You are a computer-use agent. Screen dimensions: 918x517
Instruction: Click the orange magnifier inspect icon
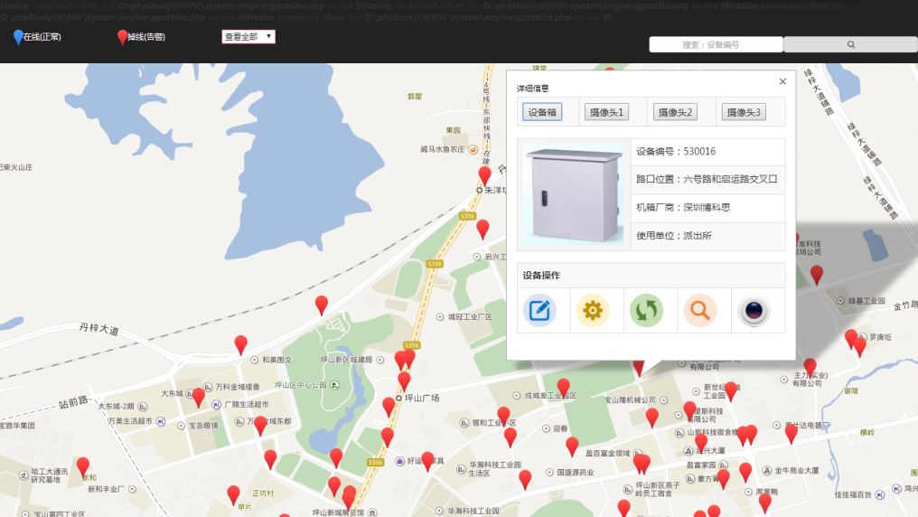pos(700,311)
